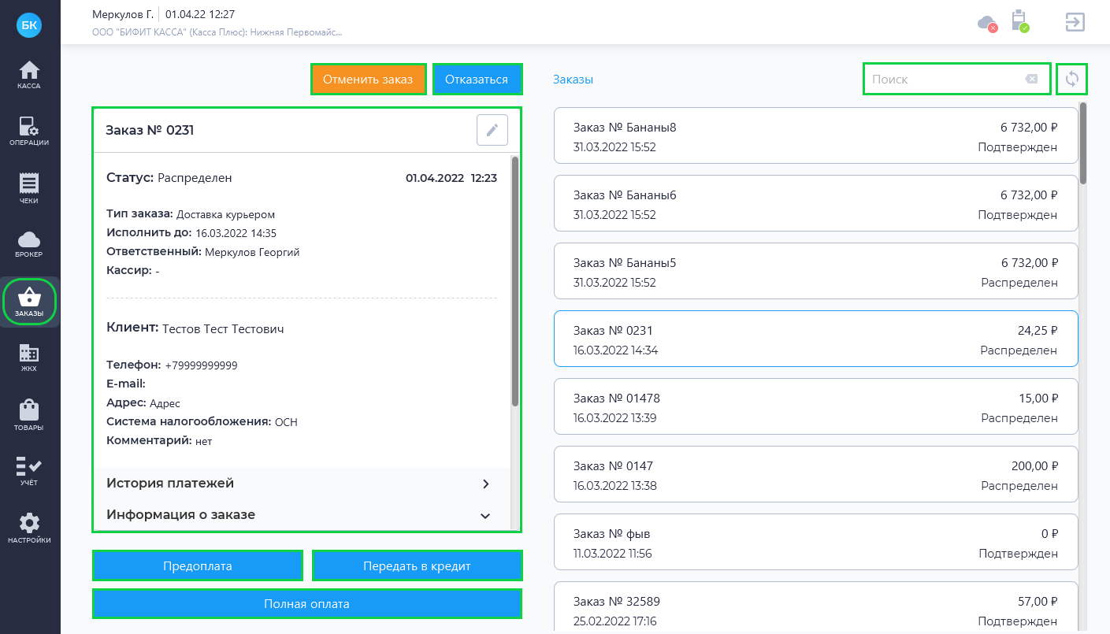The image size is (1110, 634).
Task: Click the orders list scrollbar
Action: click(x=1083, y=143)
